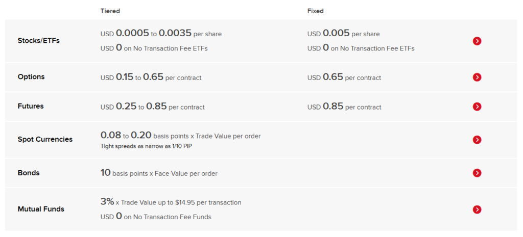The height and width of the screenshot is (237, 523).
Task: Click the Spot Currencies red arrow icon
Action: click(477, 140)
